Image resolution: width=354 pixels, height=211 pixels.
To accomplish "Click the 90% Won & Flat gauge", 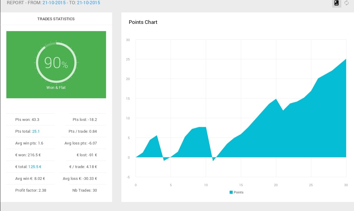I will click(56, 63).
